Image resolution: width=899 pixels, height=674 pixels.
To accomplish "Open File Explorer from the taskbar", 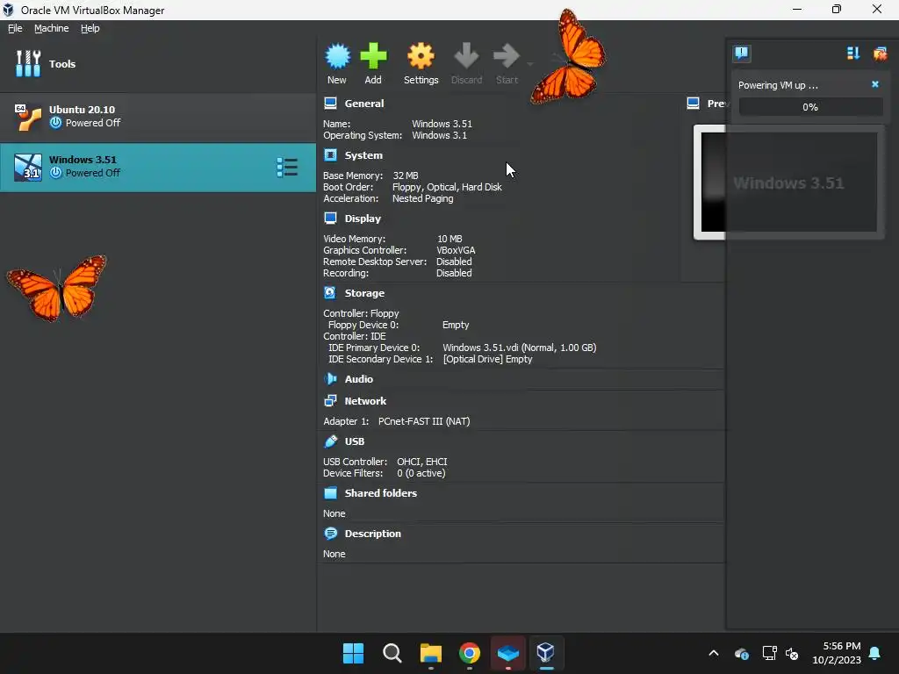I will pos(430,653).
